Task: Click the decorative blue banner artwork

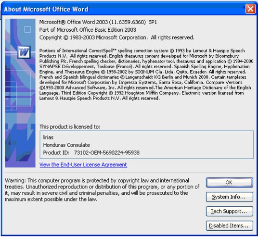Action: pyautogui.click(x=20, y=93)
